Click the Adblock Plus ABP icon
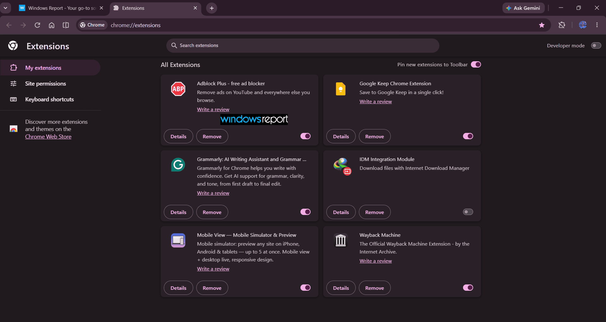Image resolution: width=606 pixels, height=322 pixels. pos(178,89)
